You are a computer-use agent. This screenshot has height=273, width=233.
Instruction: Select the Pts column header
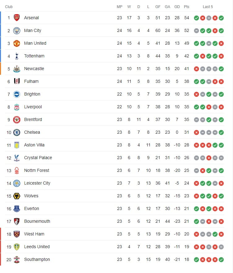pos(187,7)
